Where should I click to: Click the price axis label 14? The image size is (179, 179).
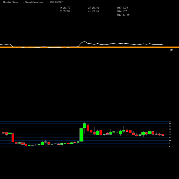click(x=170, y=140)
